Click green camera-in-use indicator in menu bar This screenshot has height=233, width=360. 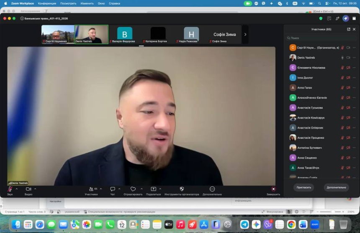tap(248, 3)
